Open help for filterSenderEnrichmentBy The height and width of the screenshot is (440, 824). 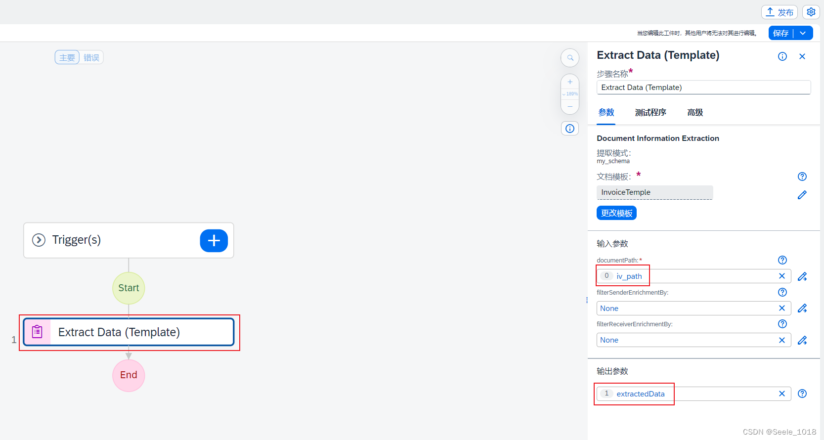(782, 292)
